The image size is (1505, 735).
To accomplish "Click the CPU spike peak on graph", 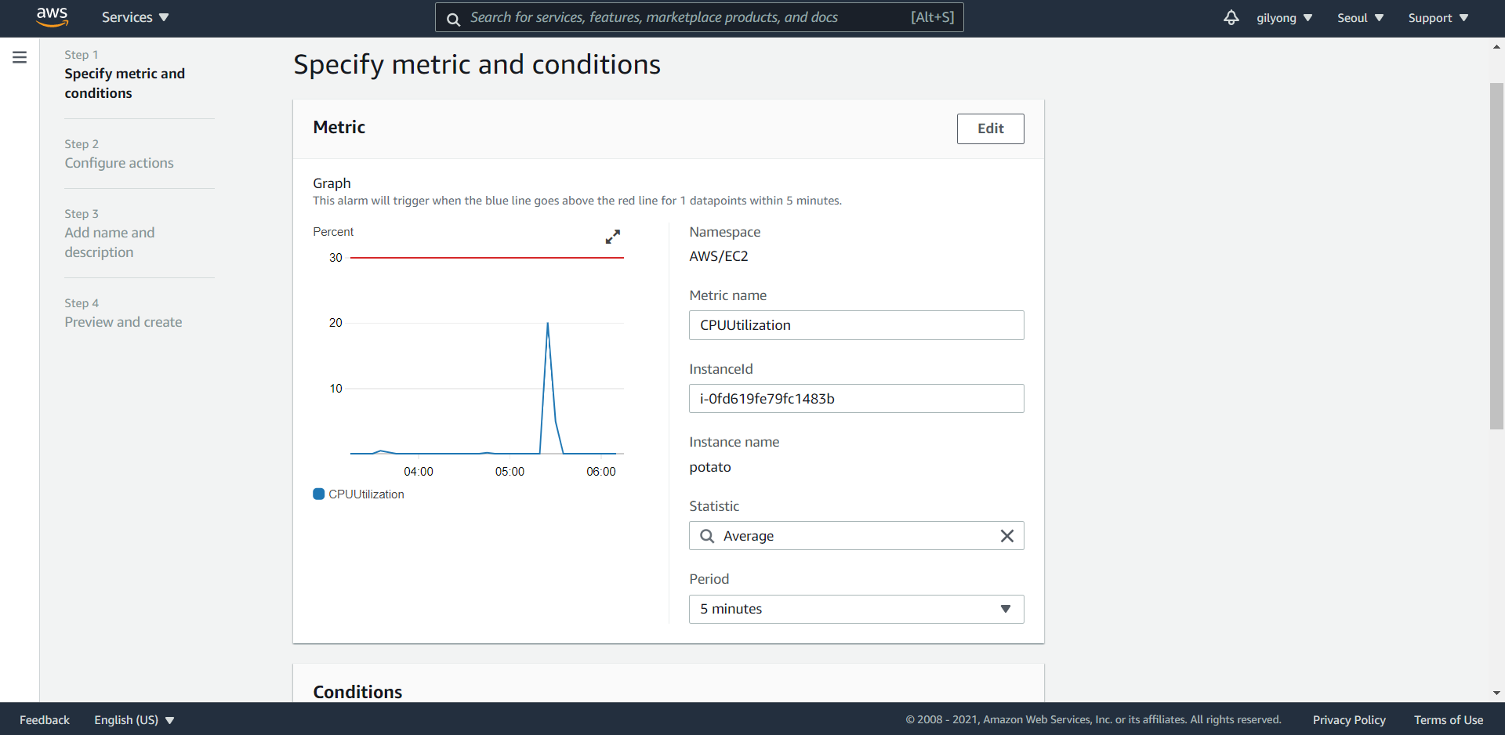I will click(x=547, y=324).
